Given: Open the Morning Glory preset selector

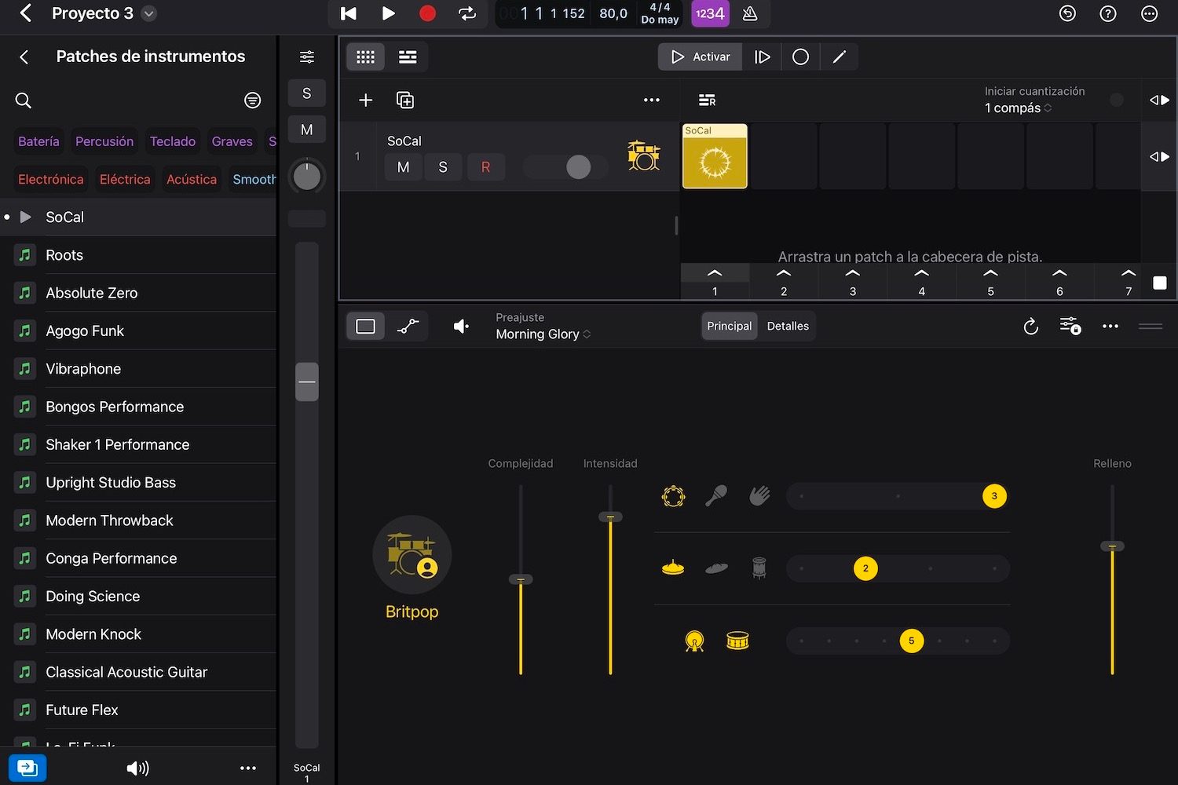Looking at the screenshot, I should [542, 334].
